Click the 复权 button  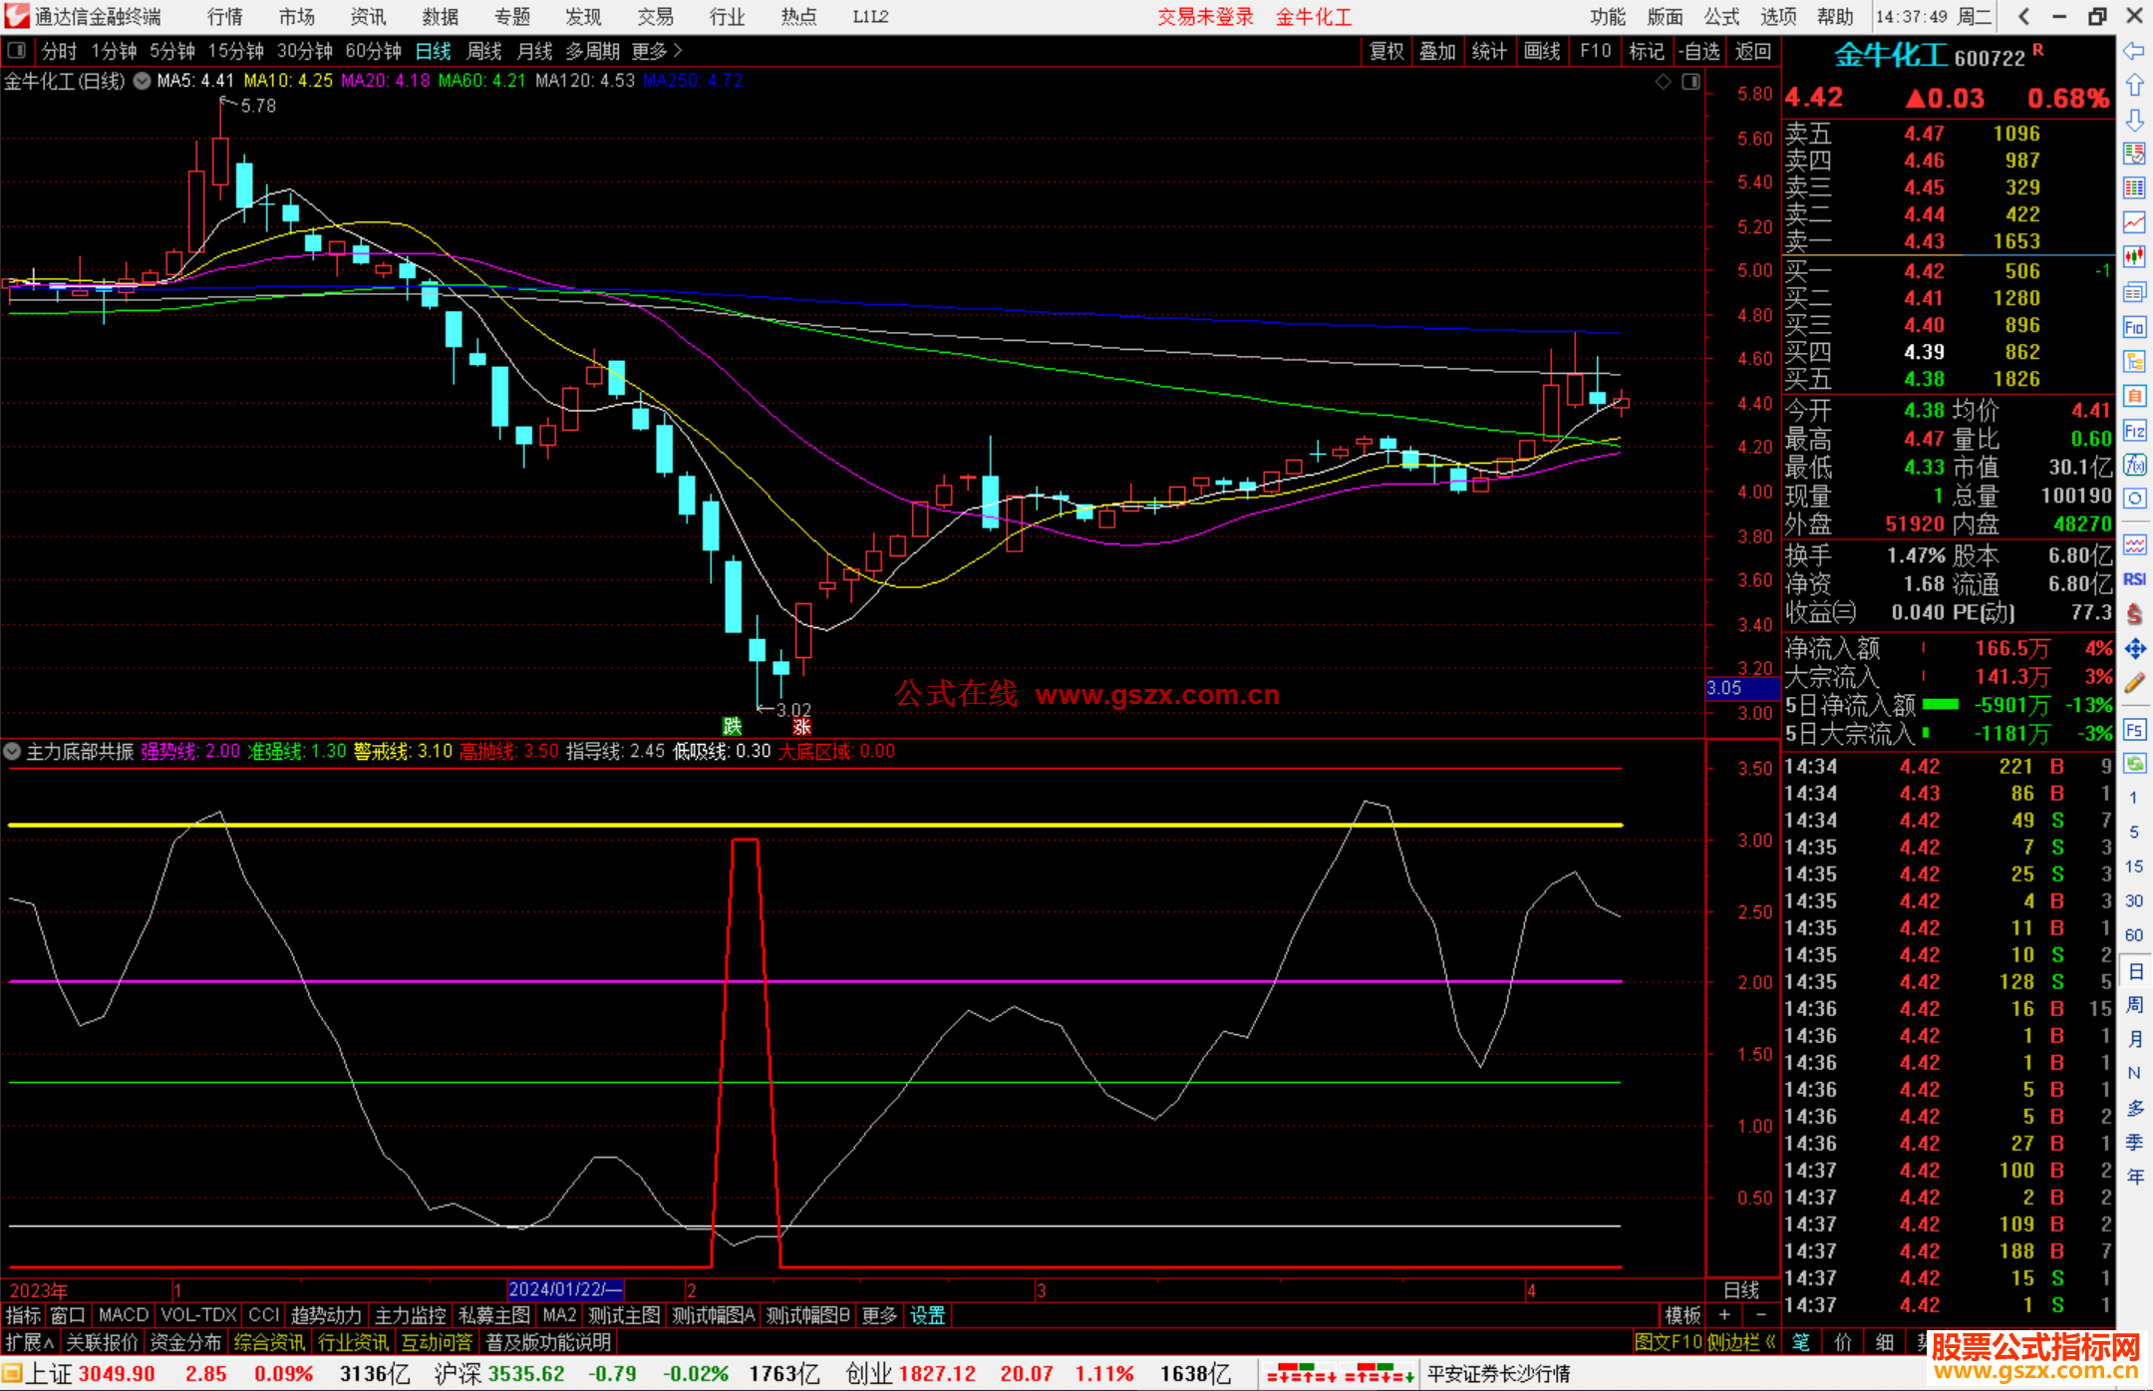(1386, 51)
